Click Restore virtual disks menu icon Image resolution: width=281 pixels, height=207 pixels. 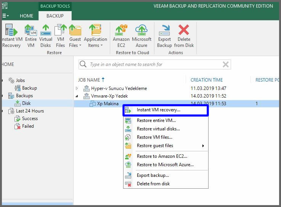pyautogui.click(x=128, y=129)
